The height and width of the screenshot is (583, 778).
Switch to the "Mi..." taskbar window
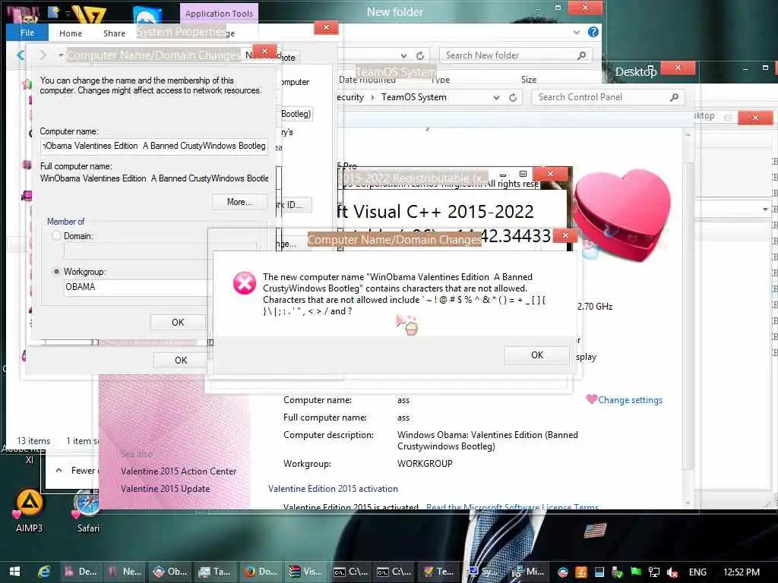click(x=527, y=572)
